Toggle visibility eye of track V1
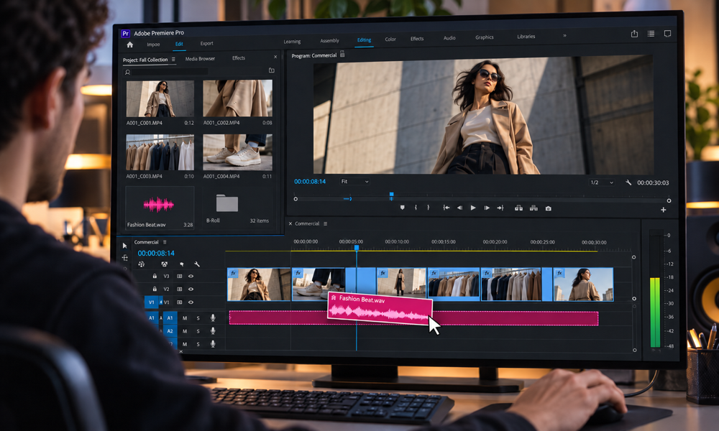The height and width of the screenshot is (431, 719). tap(191, 302)
